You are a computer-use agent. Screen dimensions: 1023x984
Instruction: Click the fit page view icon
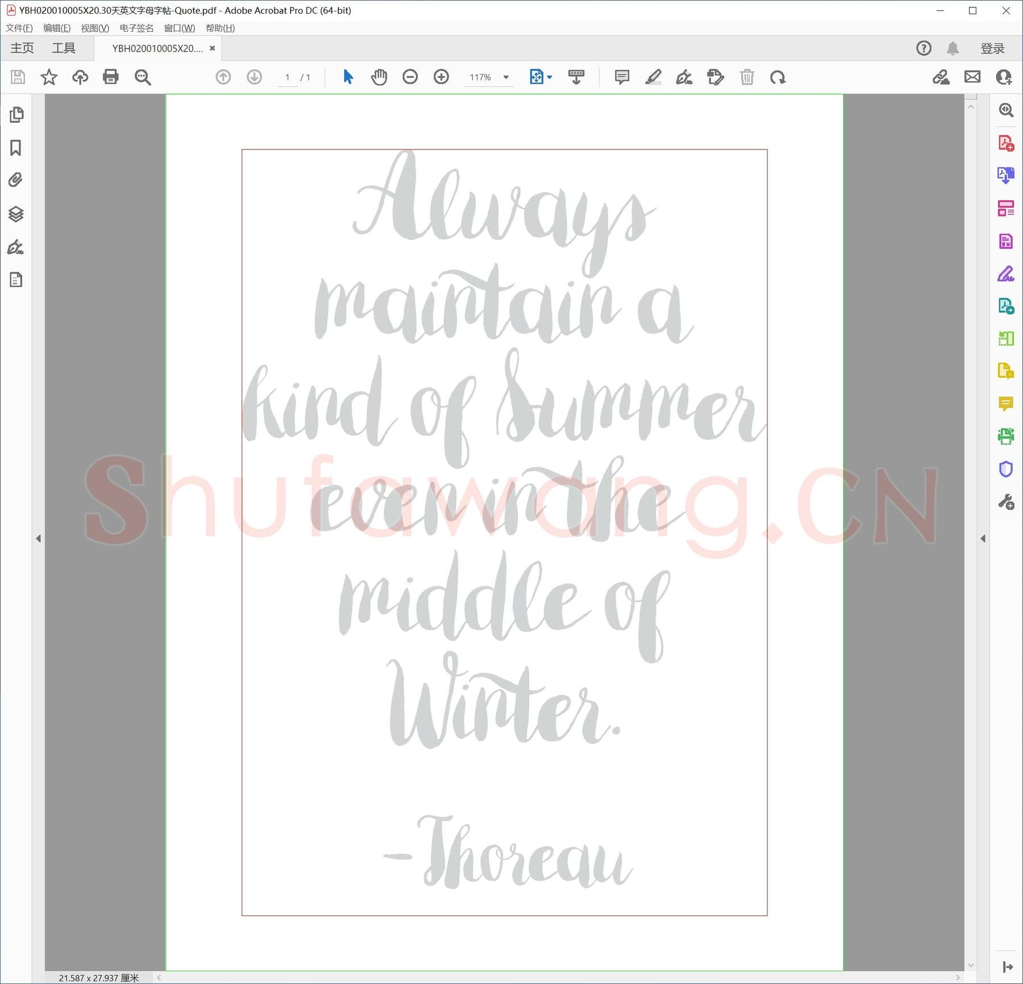tap(536, 77)
